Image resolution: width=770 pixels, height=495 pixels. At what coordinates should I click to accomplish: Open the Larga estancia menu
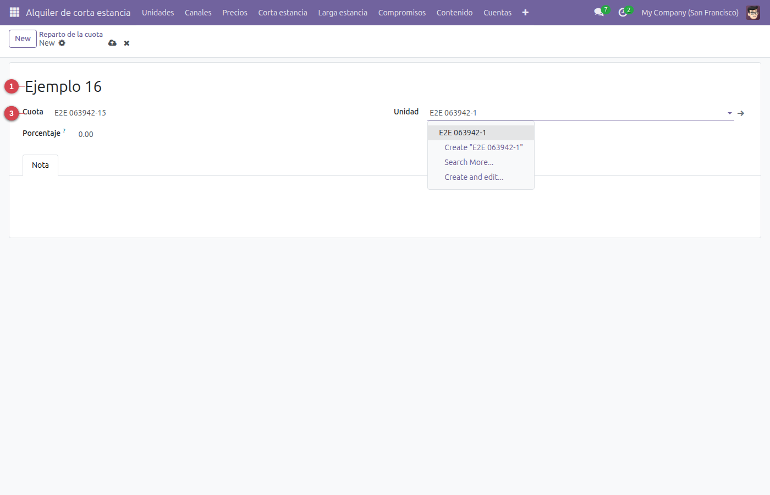pyautogui.click(x=343, y=12)
